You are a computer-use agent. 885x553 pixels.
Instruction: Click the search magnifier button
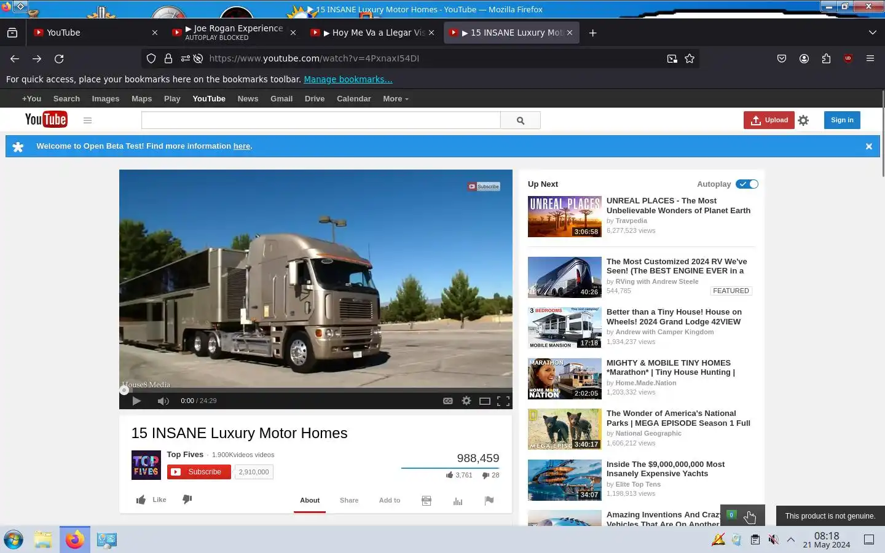point(521,120)
